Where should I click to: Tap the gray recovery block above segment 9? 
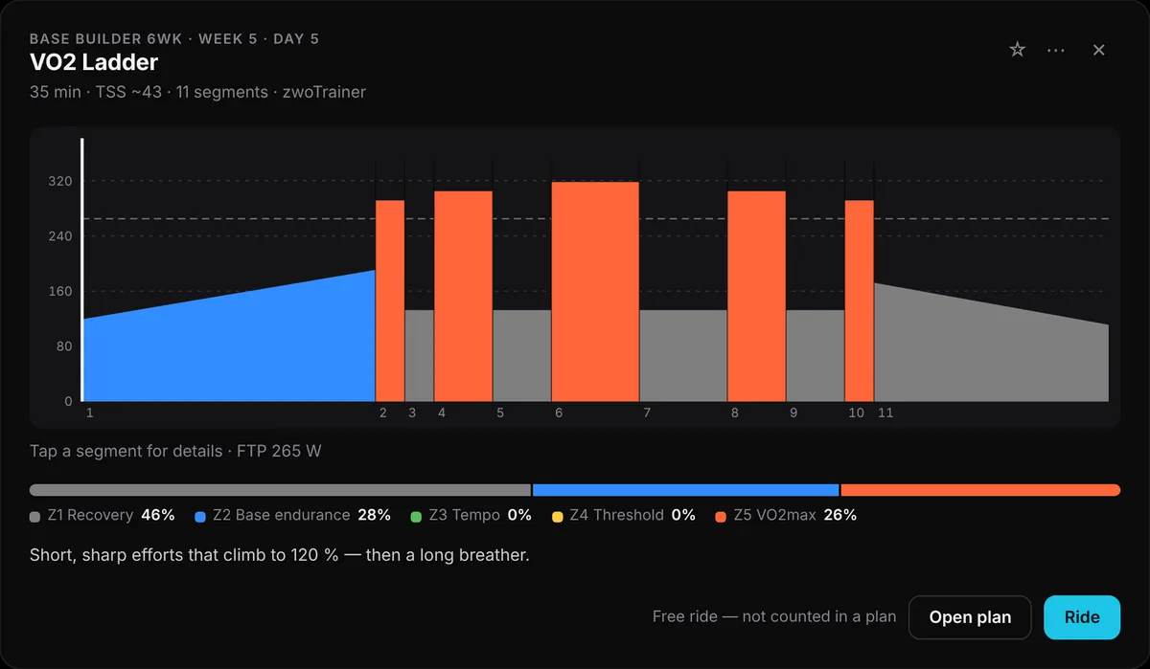tap(816, 355)
